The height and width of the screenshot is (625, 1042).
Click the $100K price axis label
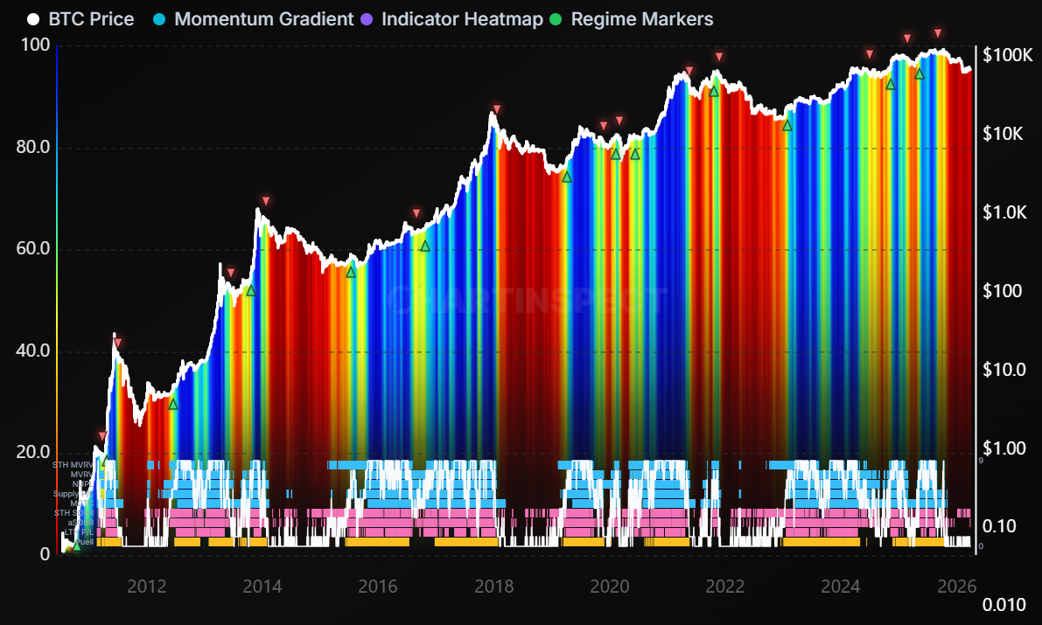tap(1006, 54)
